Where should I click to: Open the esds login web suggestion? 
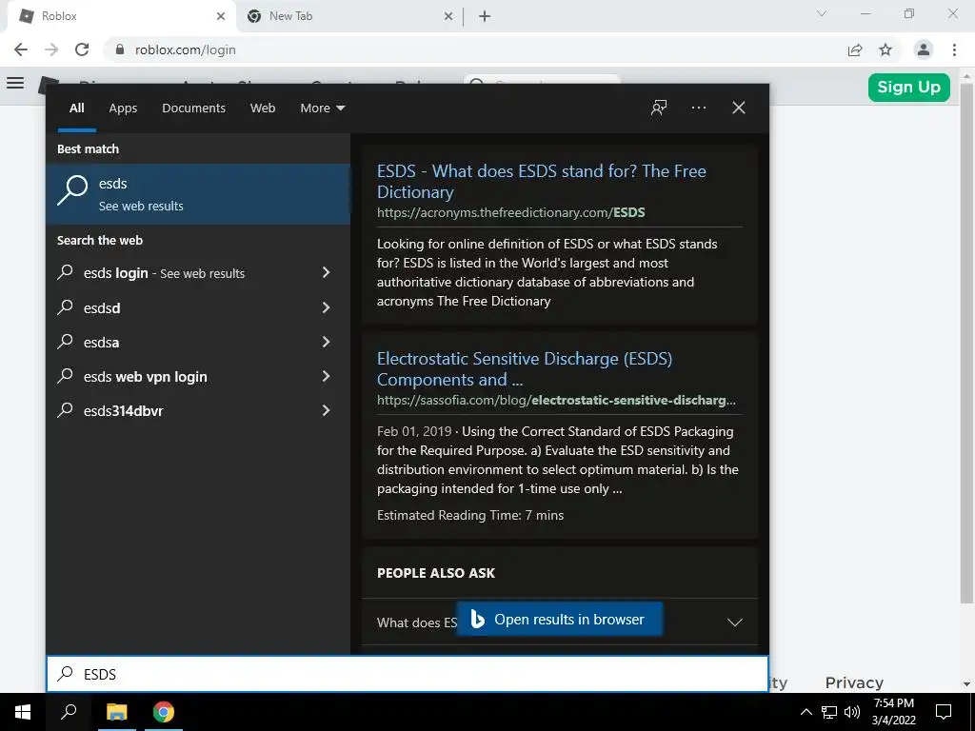pos(164,273)
